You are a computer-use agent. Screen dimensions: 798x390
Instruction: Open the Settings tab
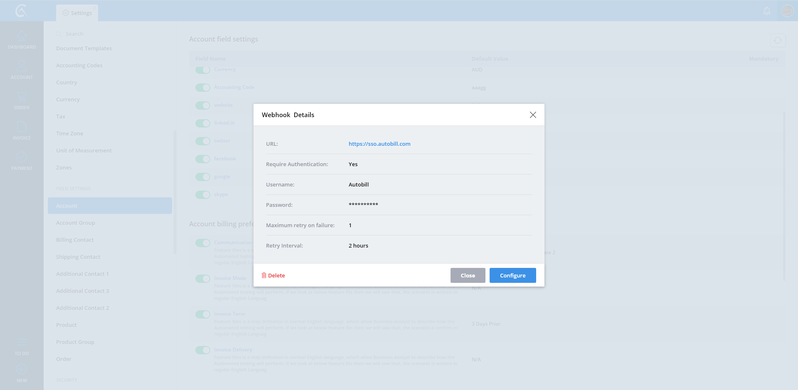(x=77, y=13)
